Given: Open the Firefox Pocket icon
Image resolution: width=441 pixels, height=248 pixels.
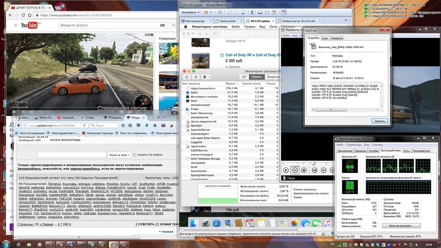Looking at the screenshot, I should 139,125.
